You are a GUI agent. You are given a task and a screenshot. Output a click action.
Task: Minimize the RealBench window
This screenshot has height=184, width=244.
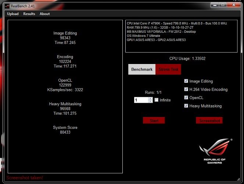(215, 5)
